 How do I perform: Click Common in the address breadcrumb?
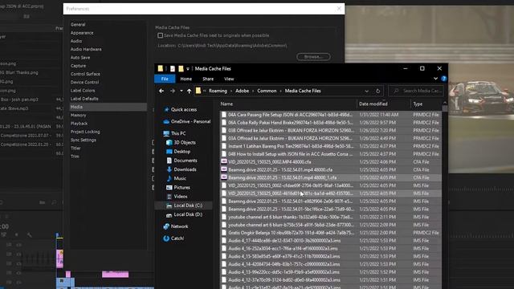[x=267, y=91]
